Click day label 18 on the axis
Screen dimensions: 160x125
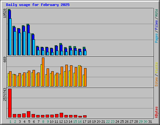tap(89, 122)
